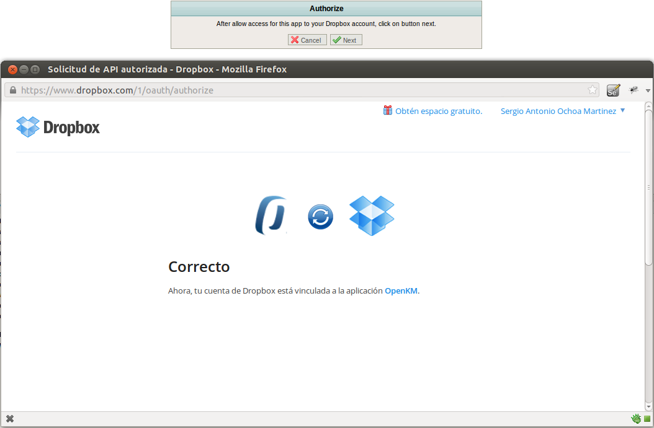Bookmark page with the star icon
654x428 pixels.
[593, 90]
